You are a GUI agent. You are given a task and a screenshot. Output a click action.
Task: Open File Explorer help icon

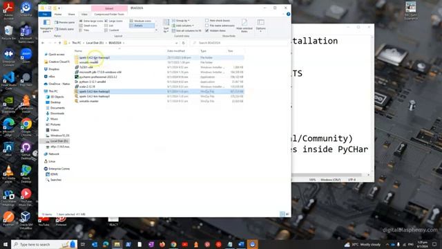(x=288, y=14)
